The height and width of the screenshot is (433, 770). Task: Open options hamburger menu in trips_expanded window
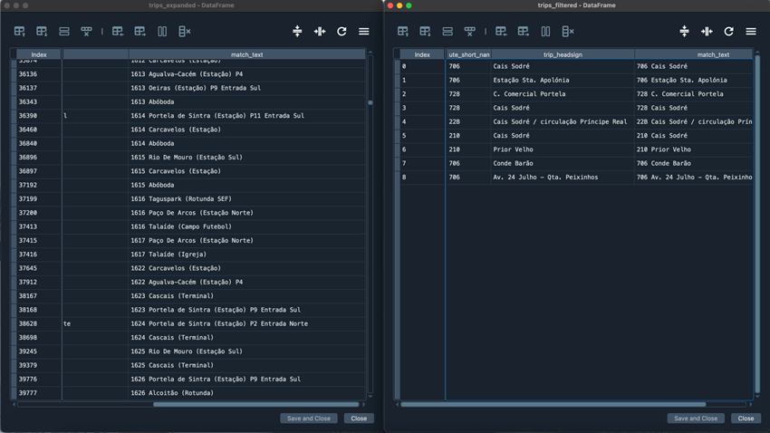[364, 32]
